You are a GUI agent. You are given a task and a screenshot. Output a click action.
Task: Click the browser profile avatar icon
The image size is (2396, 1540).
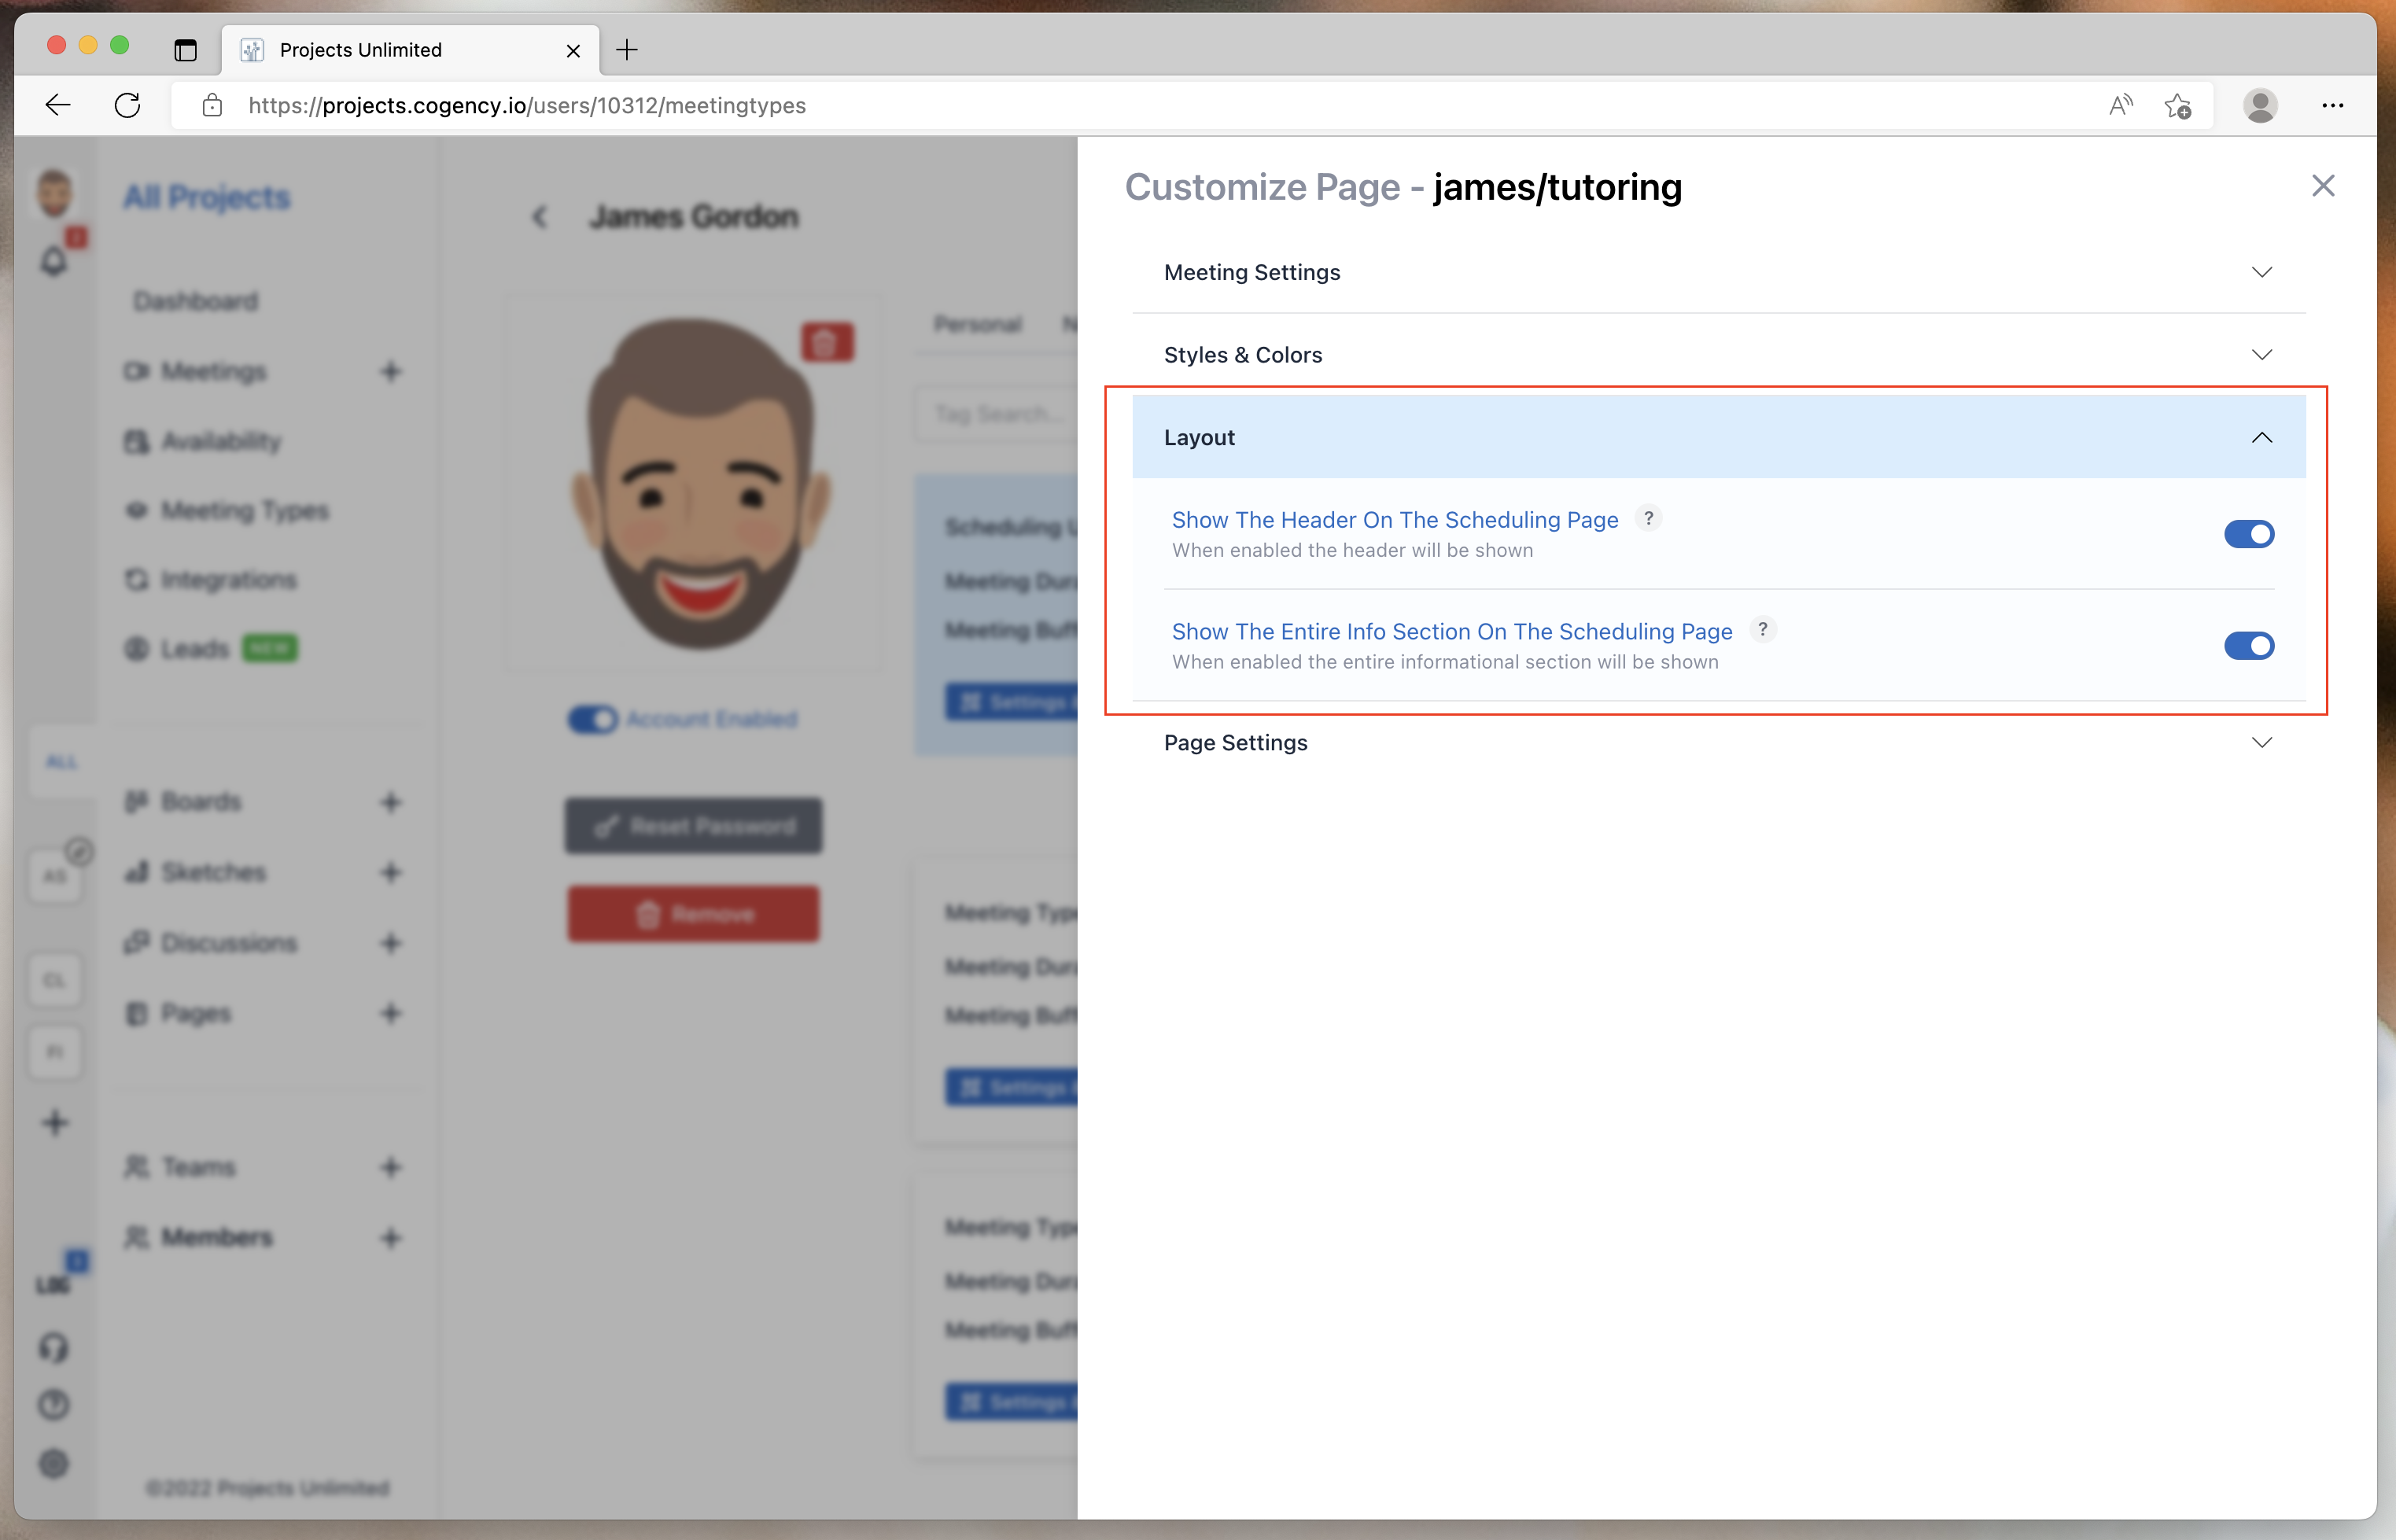click(x=2260, y=105)
